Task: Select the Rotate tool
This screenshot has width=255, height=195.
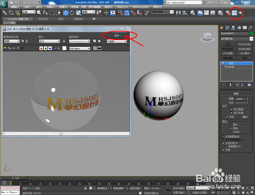Action: [72, 12]
